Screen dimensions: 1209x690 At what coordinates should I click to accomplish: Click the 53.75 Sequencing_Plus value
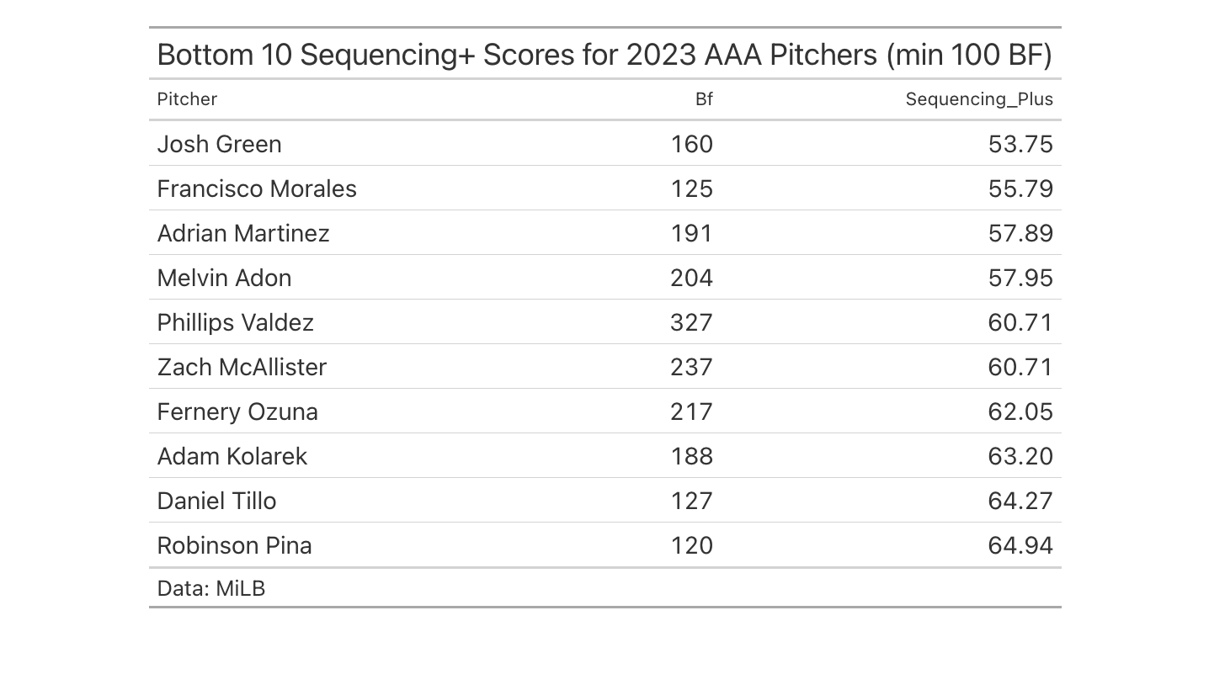(1020, 144)
